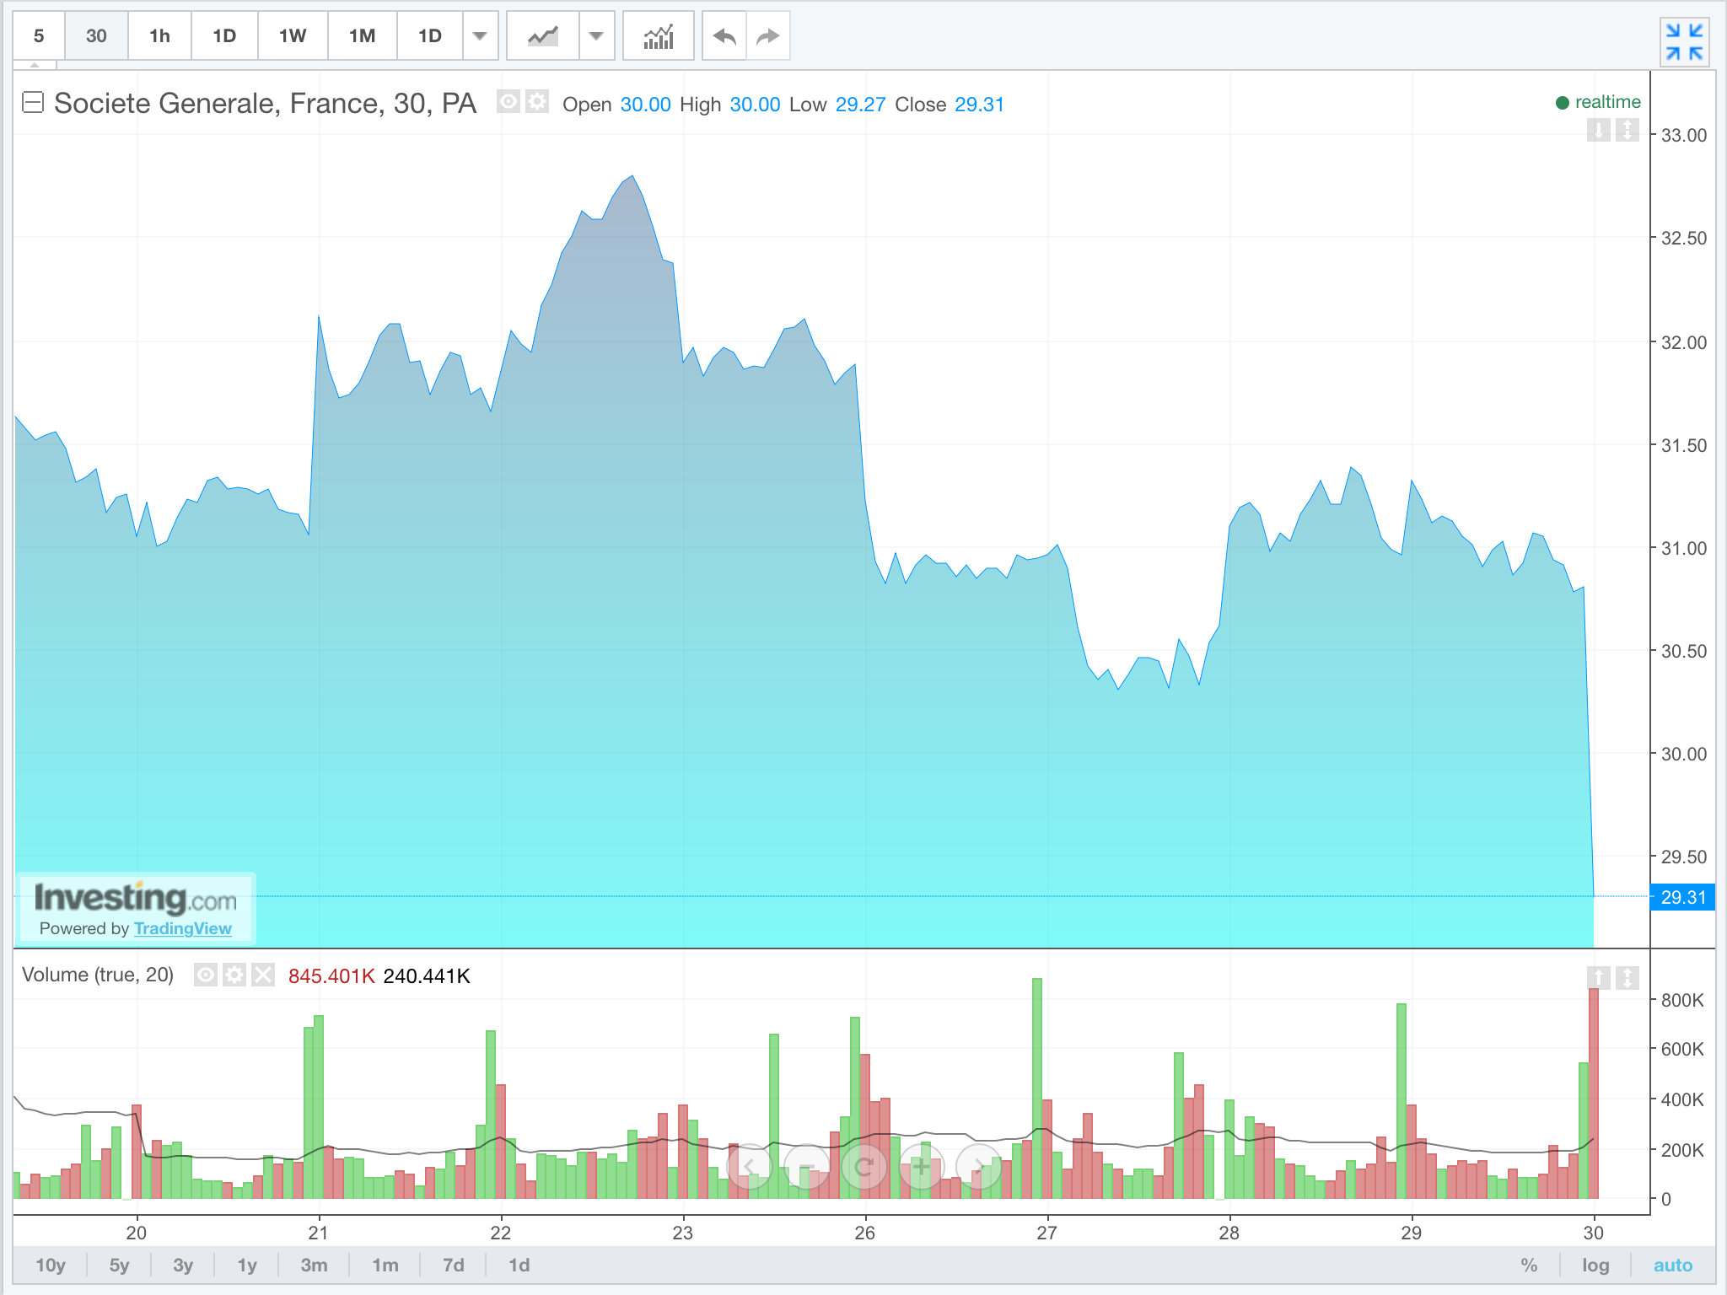Toggle visibility eye of Societe Generale series

click(508, 102)
